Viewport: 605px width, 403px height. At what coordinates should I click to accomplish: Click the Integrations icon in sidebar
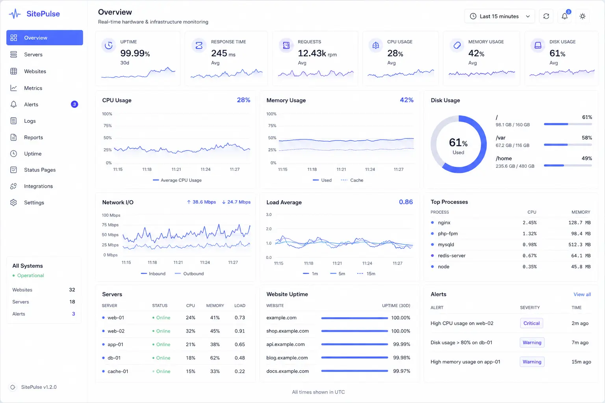(x=14, y=186)
